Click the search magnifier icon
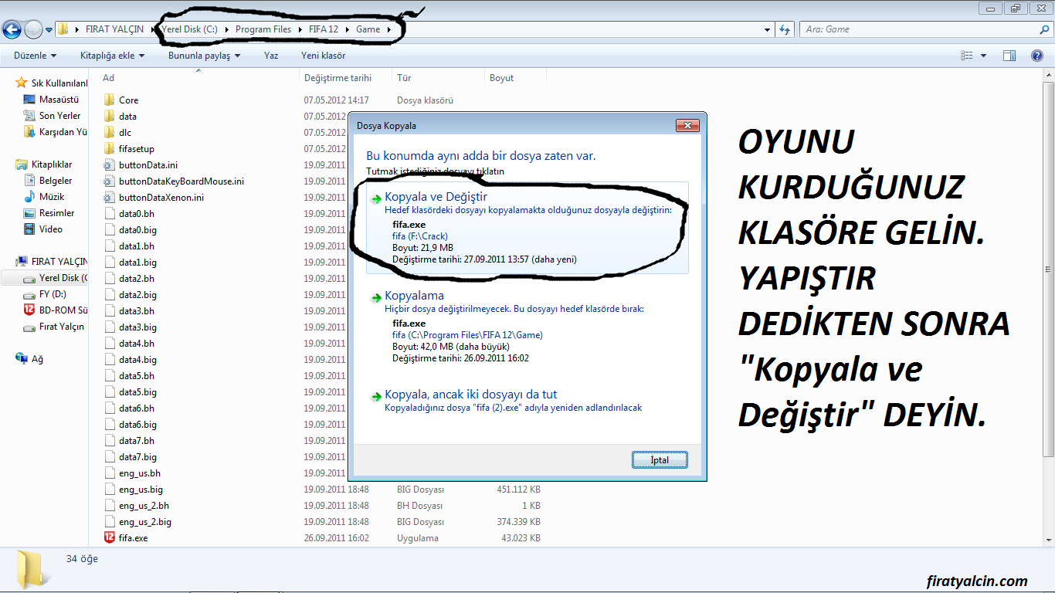 click(1045, 29)
